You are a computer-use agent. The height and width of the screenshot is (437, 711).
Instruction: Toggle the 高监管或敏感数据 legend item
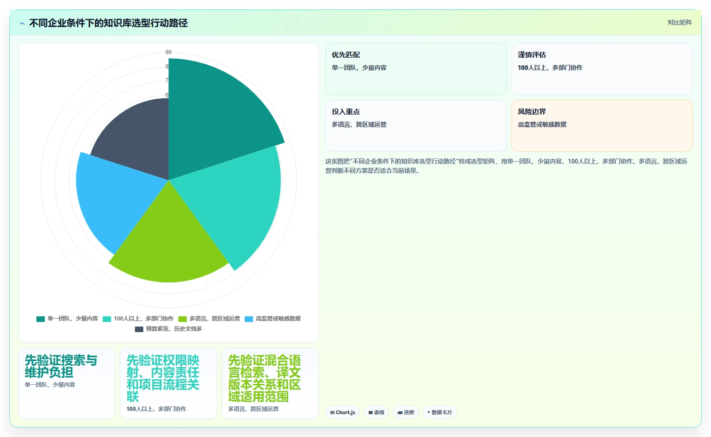pos(273,319)
